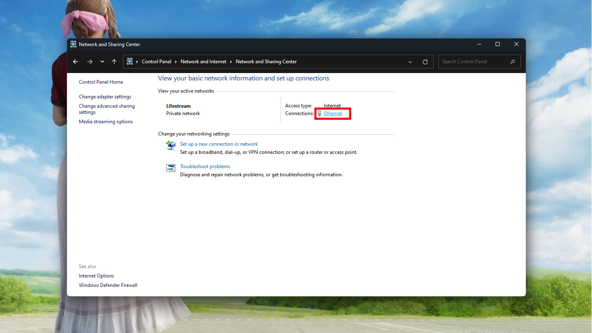Click the Control Panel icon in address bar
Image resolution: width=592 pixels, height=333 pixels.
point(130,62)
